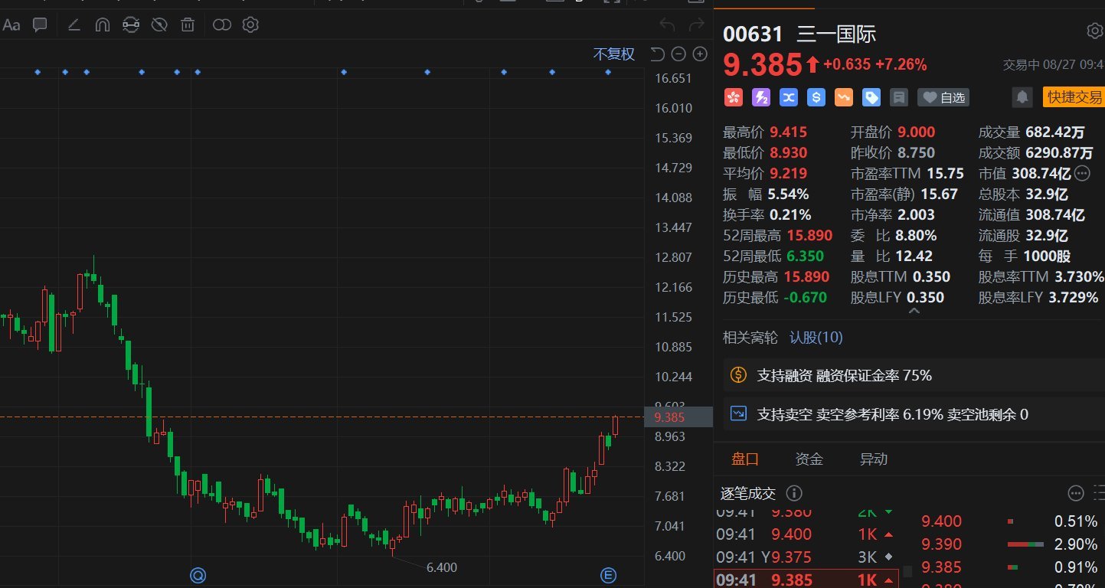Open chart settings gear in drawing toolbar
Screen dimensions: 1105x588
click(x=250, y=25)
